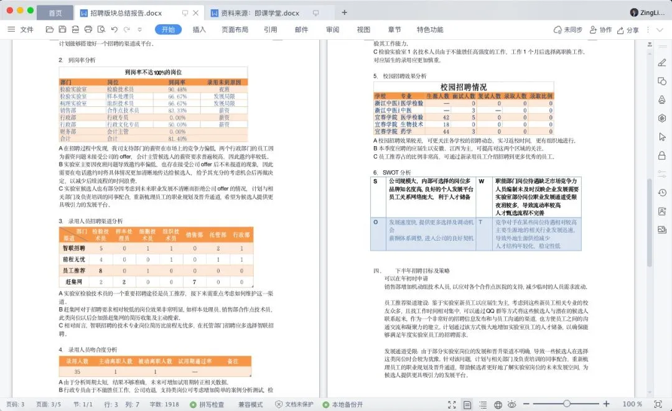The height and width of the screenshot is (411, 672).
Task: Open the 文件 menu
Action: (27, 30)
